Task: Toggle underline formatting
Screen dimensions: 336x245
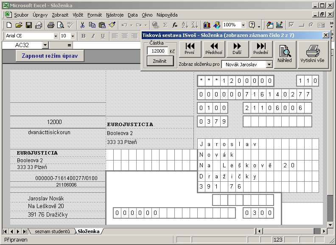Action: [x=103, y=36]
